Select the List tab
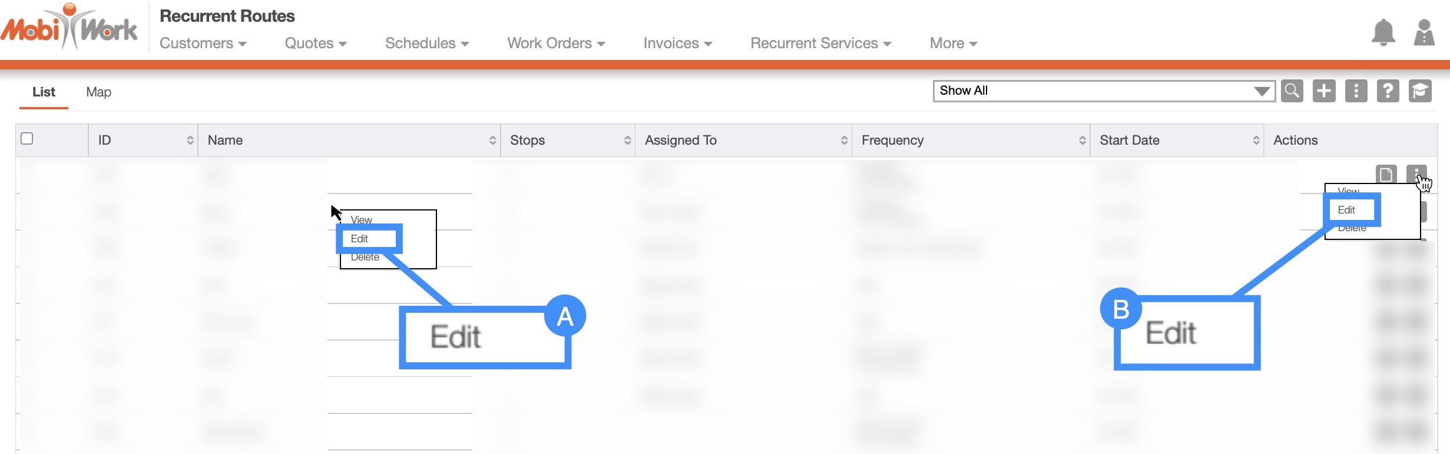 click(x=44, y=92)
